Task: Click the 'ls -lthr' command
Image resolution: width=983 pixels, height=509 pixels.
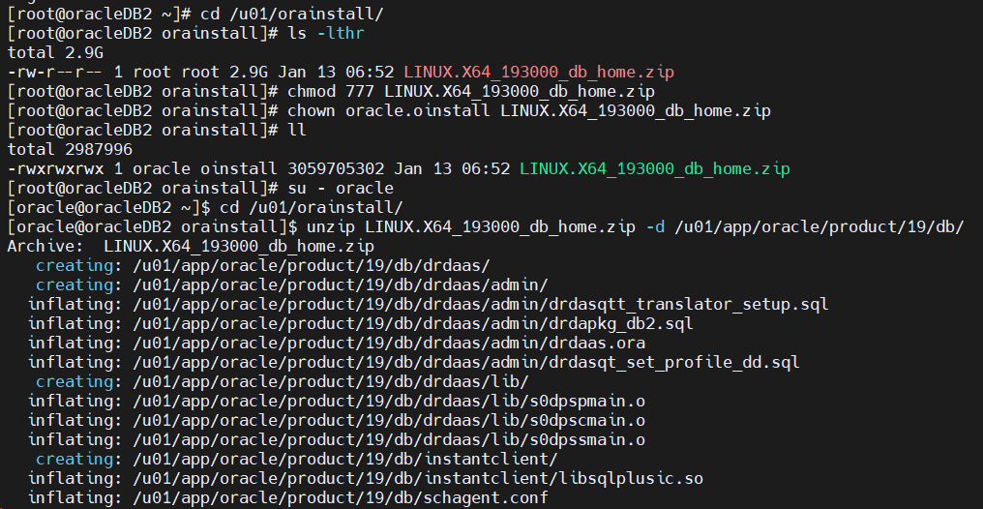Action: (326, 33)
